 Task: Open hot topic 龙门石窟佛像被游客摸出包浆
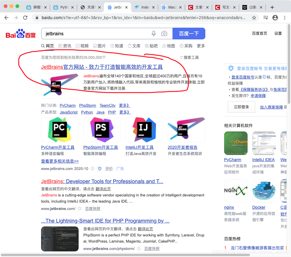click(x=257, y=248)
